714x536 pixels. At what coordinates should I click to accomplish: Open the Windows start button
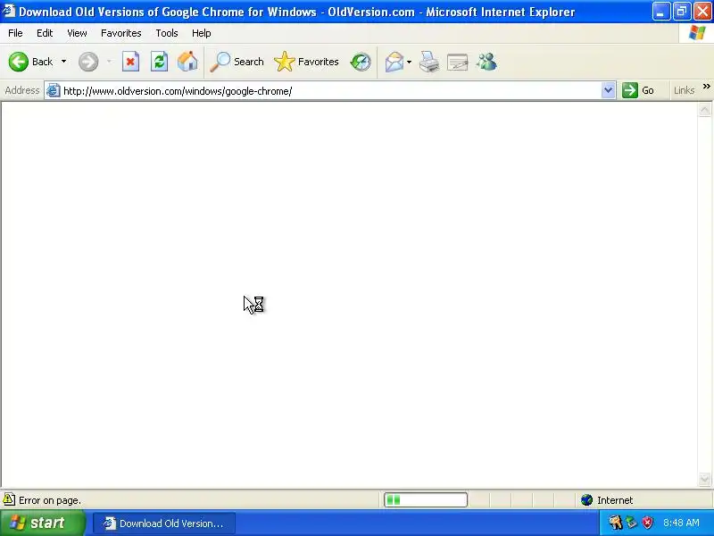click(x=42, y=523)
